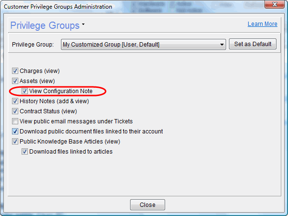Disable the Assets (view) checkbox
Screen dimensions: 288x216
pos(15,81)
